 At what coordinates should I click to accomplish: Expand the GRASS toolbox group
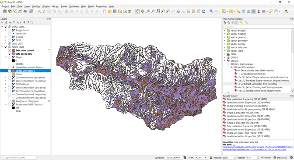[x=224, y=57]
